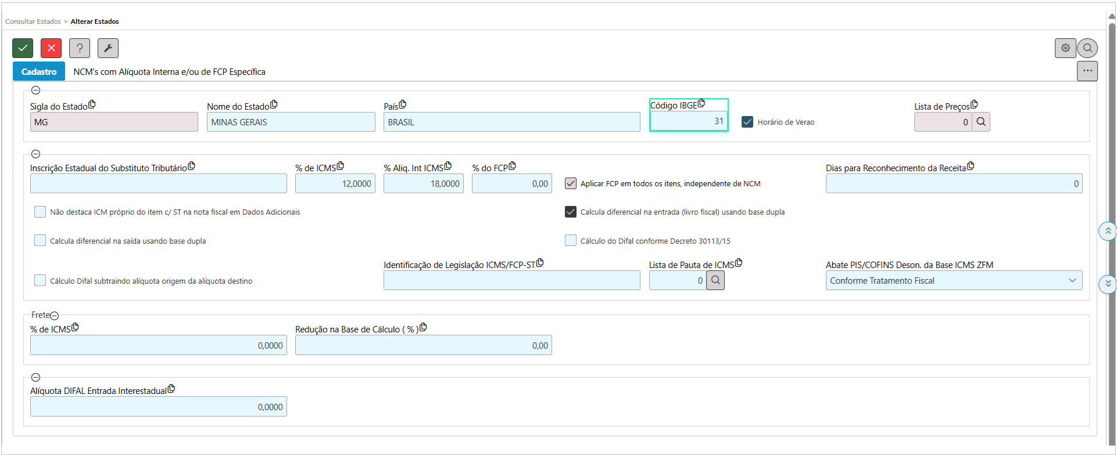
Task: Collapse the Sigla do Estado section
Action: pos(35,91)
